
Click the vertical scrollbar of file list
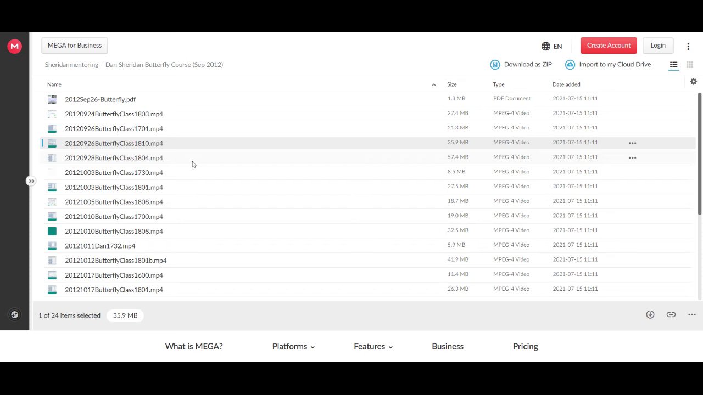pos(700,154)
